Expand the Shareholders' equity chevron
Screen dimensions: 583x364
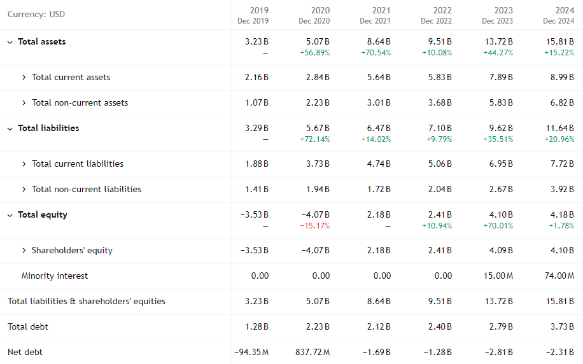[24, 251]
